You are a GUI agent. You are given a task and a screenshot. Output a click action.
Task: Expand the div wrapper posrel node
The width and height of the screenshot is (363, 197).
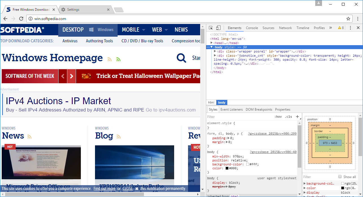(x=215, y=51)
